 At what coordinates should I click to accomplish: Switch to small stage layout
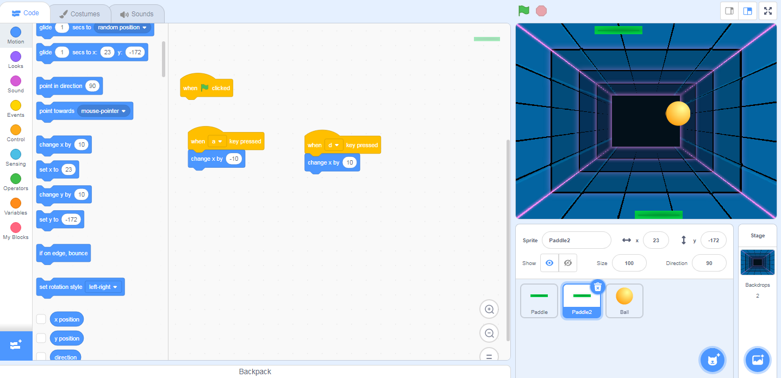730,11
